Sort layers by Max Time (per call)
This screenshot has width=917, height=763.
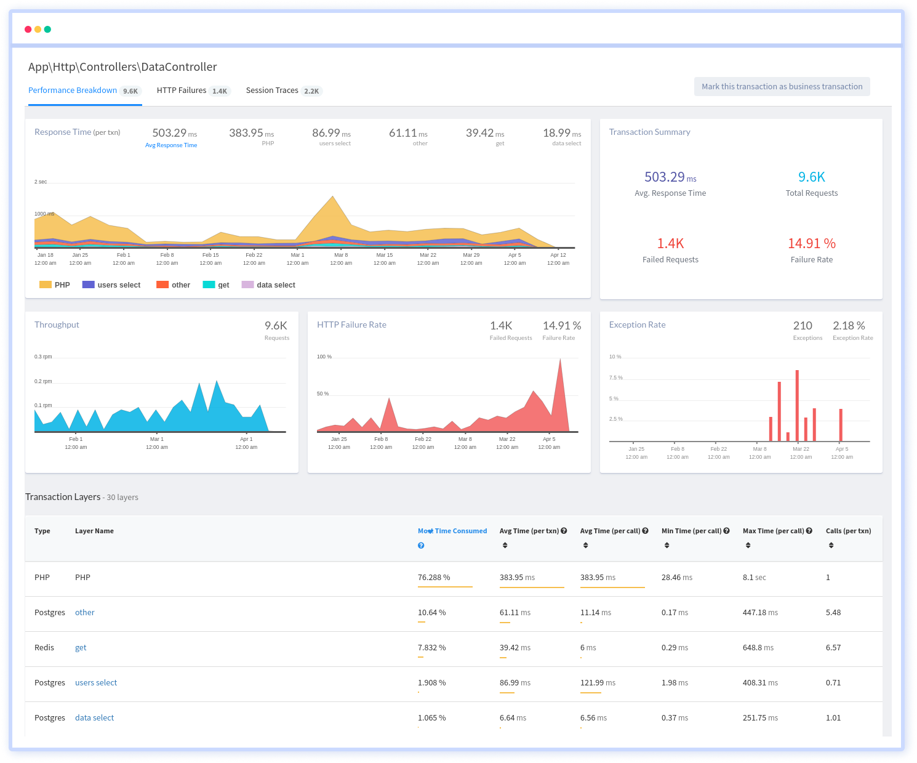tap(748, 545)
